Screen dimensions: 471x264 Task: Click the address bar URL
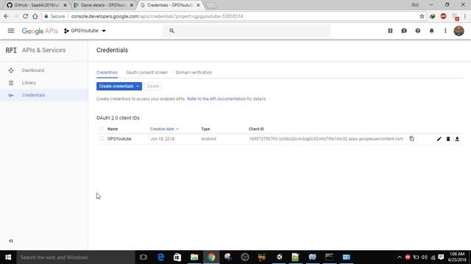click(157, 16)
